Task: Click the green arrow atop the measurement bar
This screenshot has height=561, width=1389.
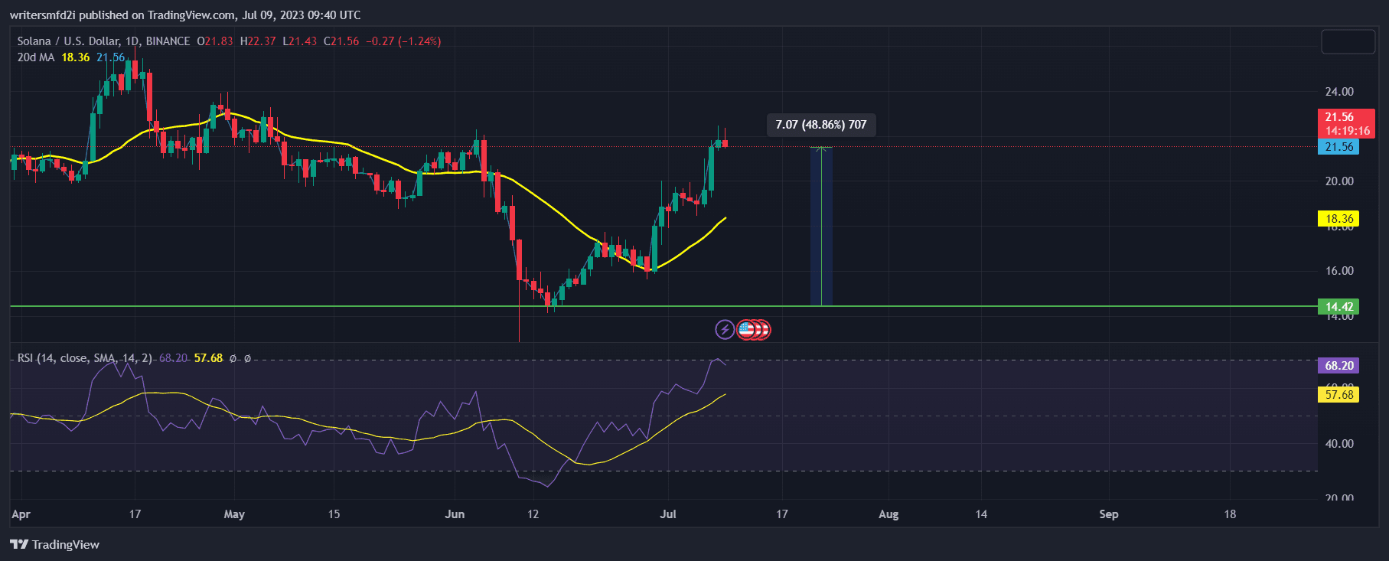Action: tap(821, 148)
